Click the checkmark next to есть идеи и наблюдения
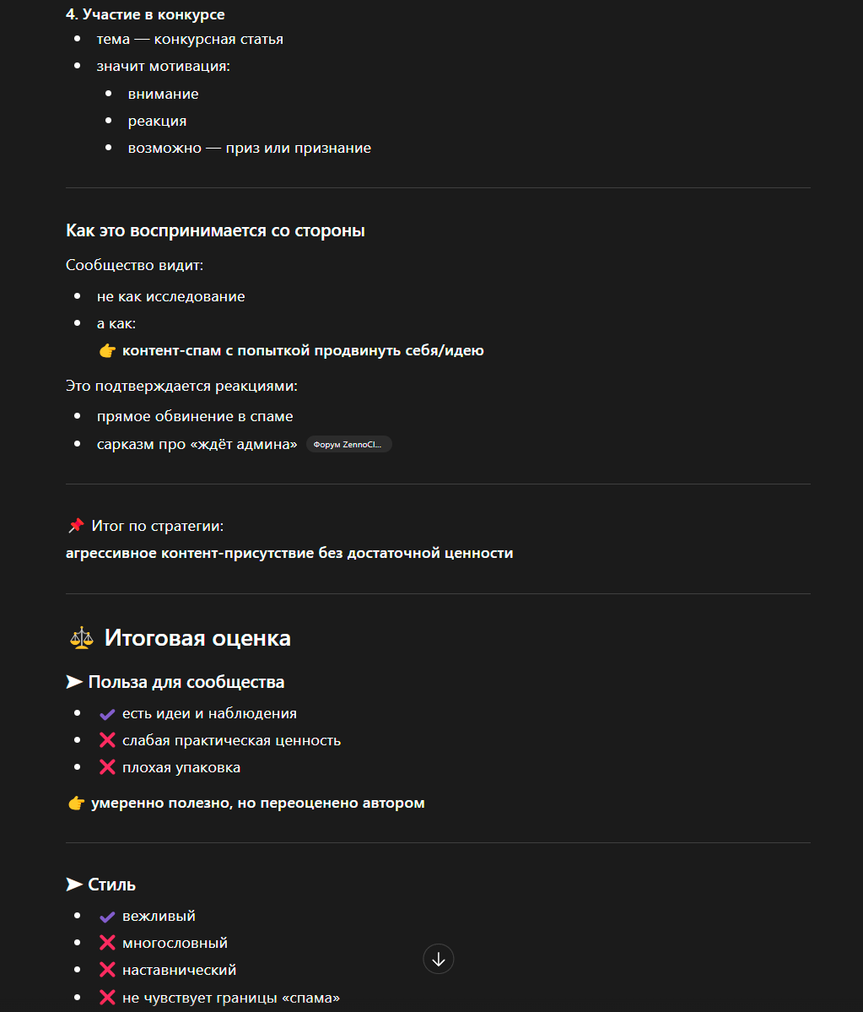 tap(107, 714)
